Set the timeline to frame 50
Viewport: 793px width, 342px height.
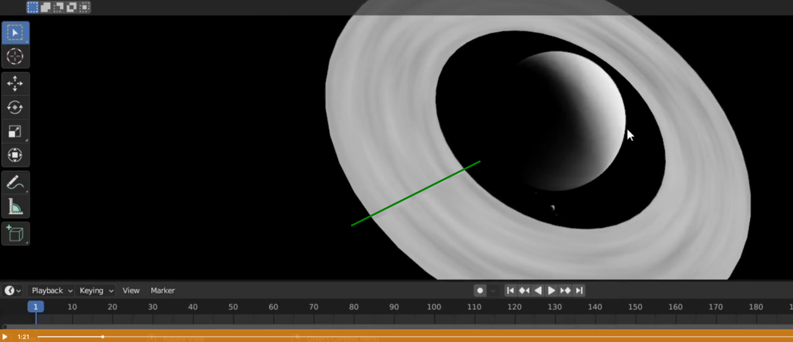pos(233,307)
